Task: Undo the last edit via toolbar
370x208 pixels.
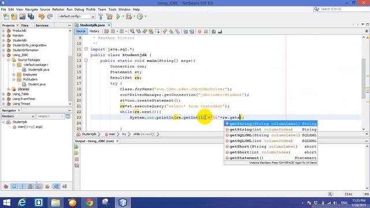Action: coord(42,17)
